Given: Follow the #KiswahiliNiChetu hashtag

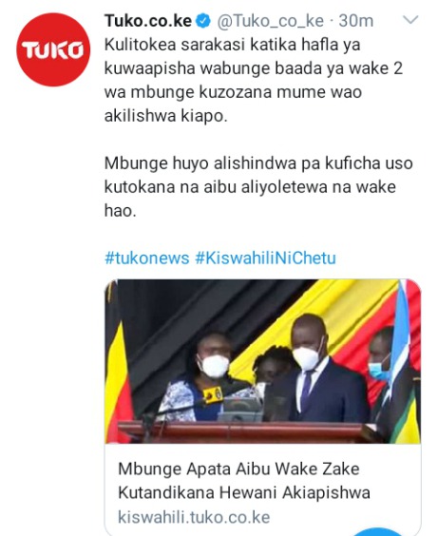Looking at the screenshot, I should click(x=265, y=258).
